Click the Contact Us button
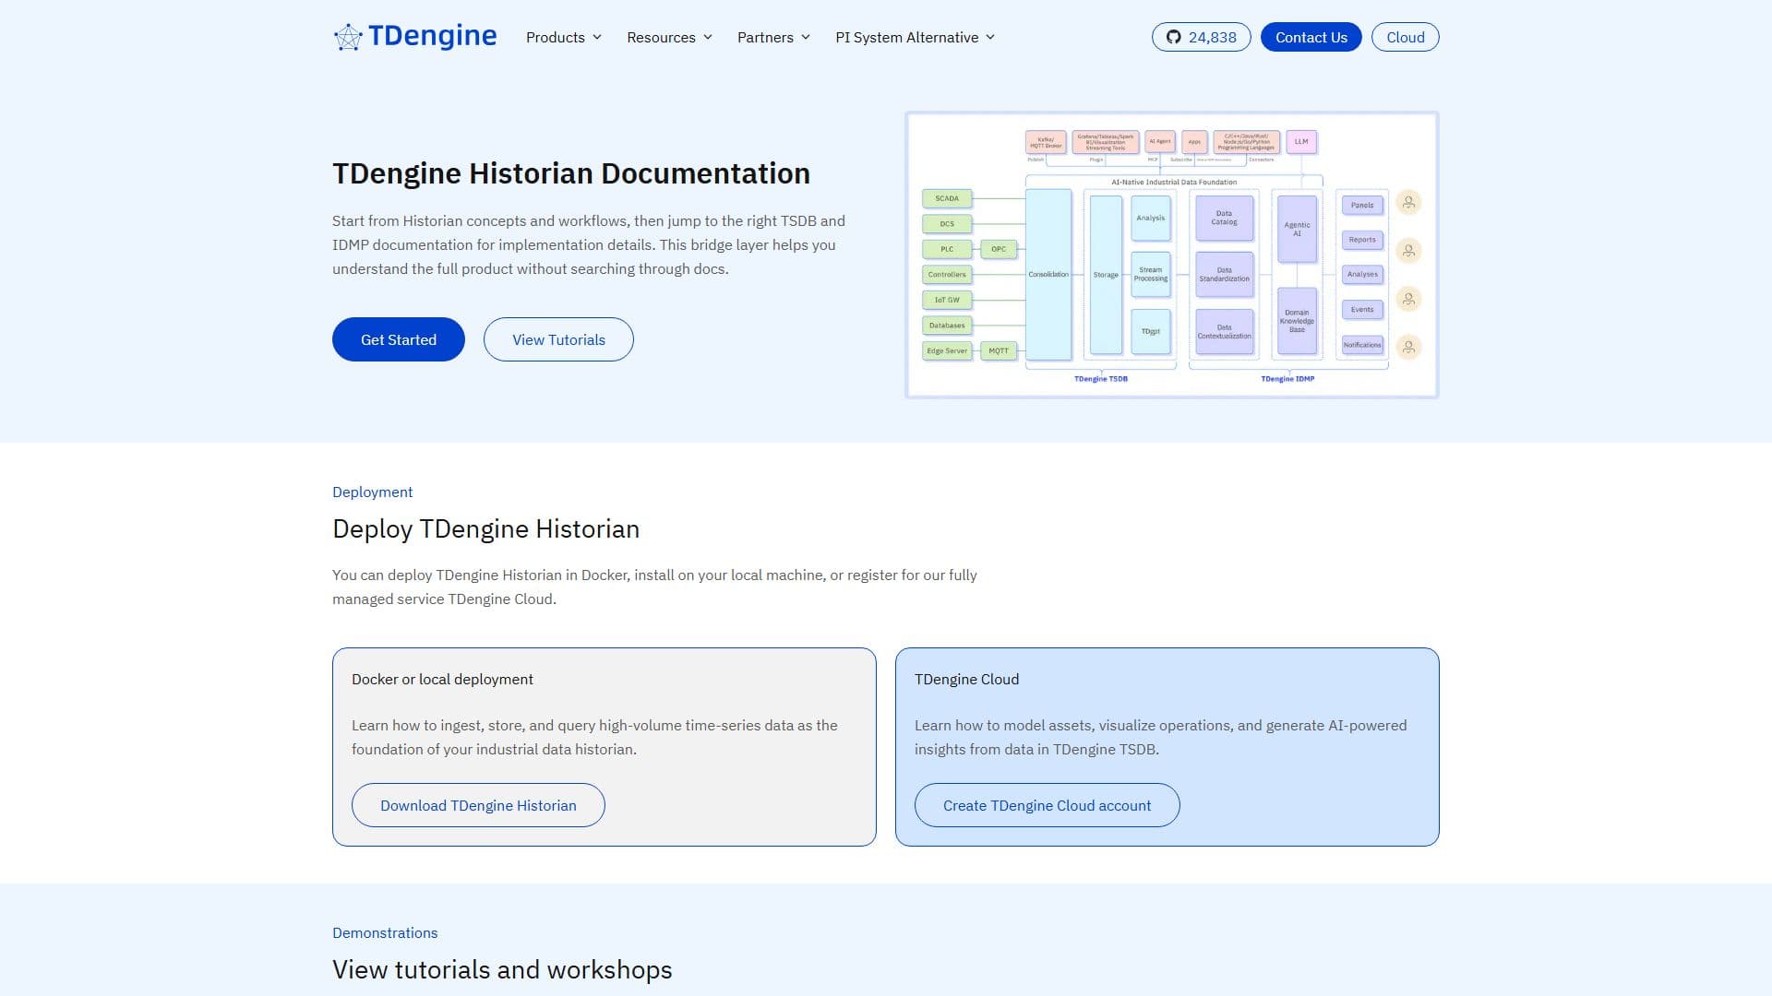The height and width of the screenshot is (996, 1772). pos(1311,37)
